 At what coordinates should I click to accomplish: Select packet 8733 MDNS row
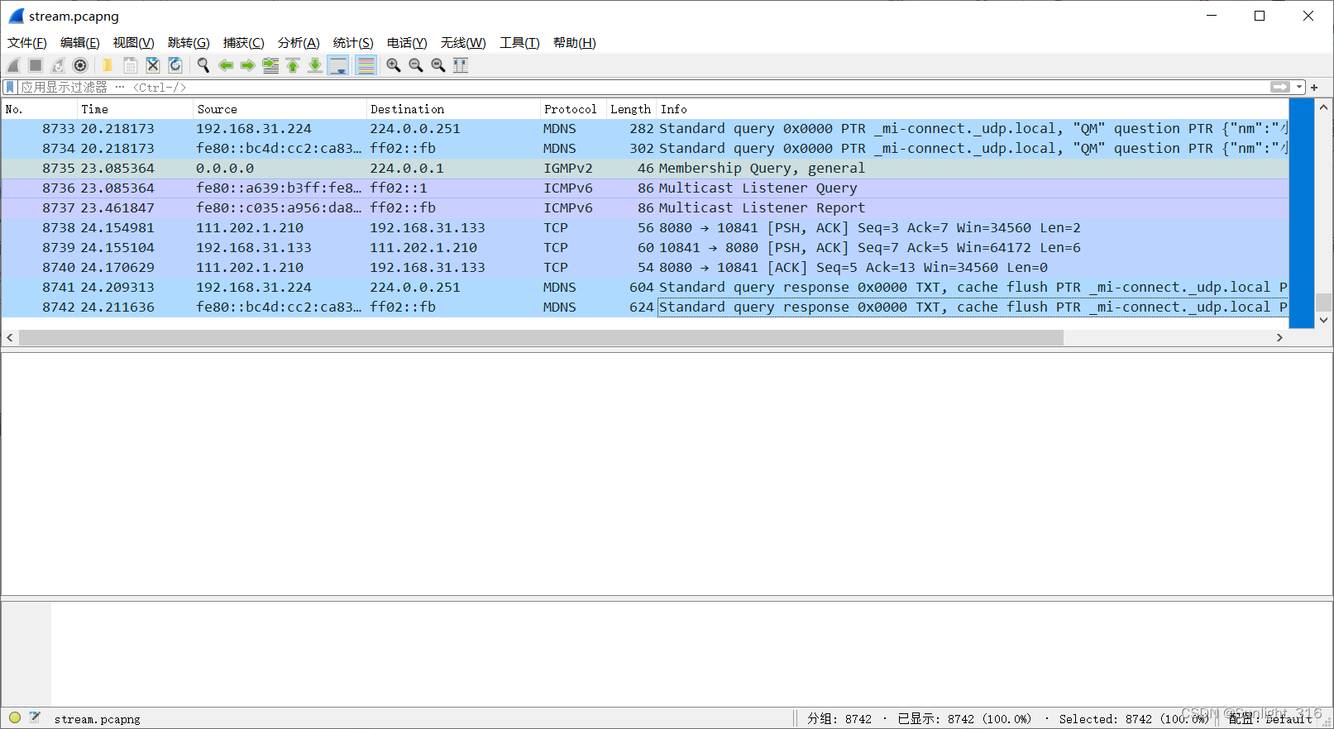point(645,129)
